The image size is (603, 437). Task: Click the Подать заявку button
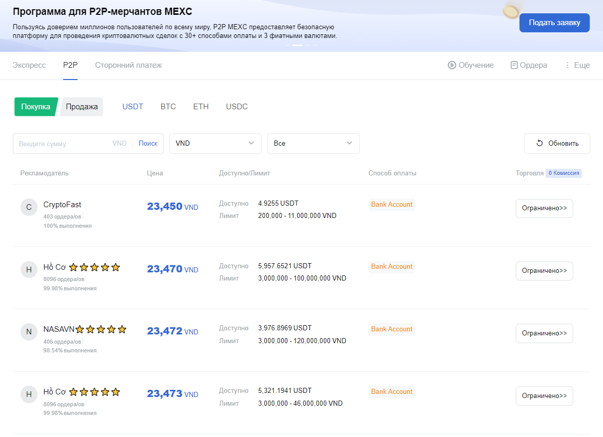click(x=554, y=23)
